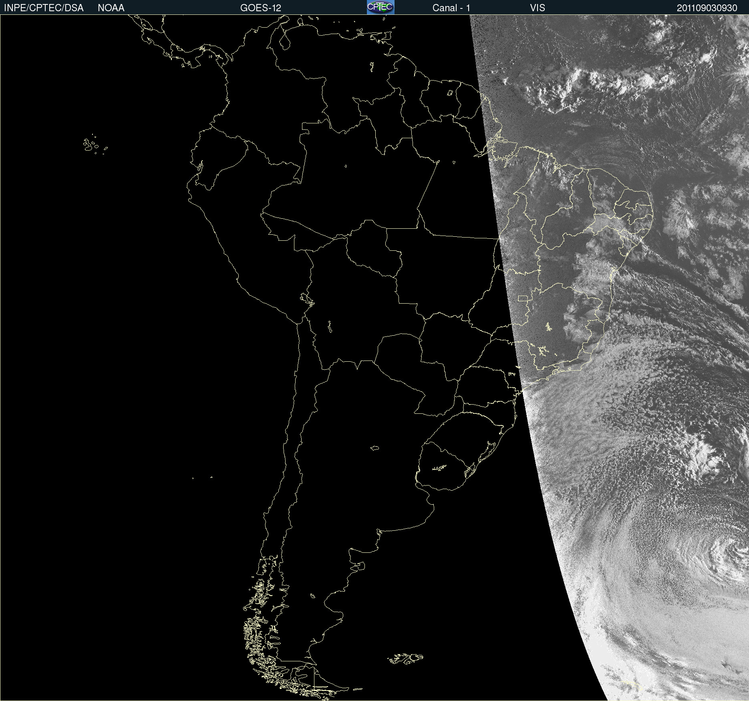Click the NOAA label in the header
Screen dimensions: 749x701
coord(111,8)
